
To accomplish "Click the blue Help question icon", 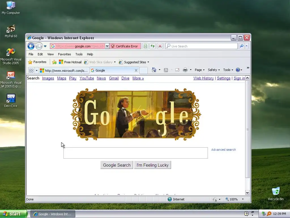I will 238,70.
